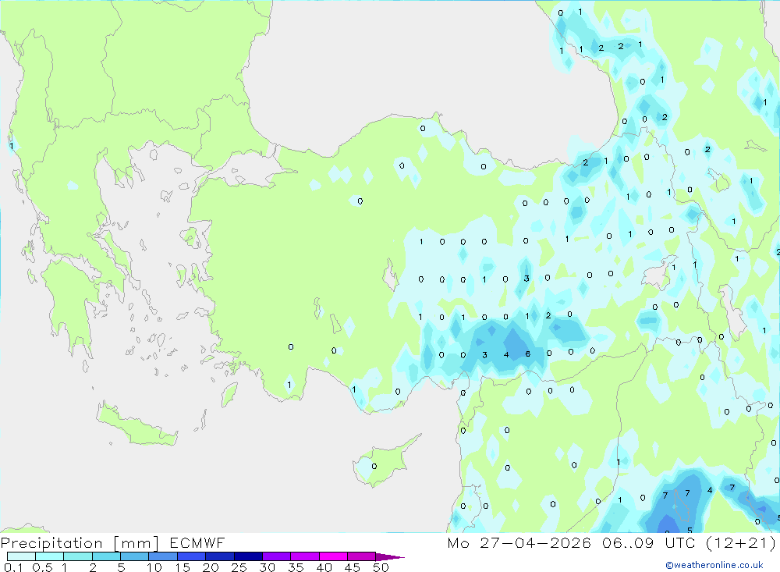This screenshot has height=572, width=780.
Task: Click the '06..09' hour range text
Action: point(628,542)
